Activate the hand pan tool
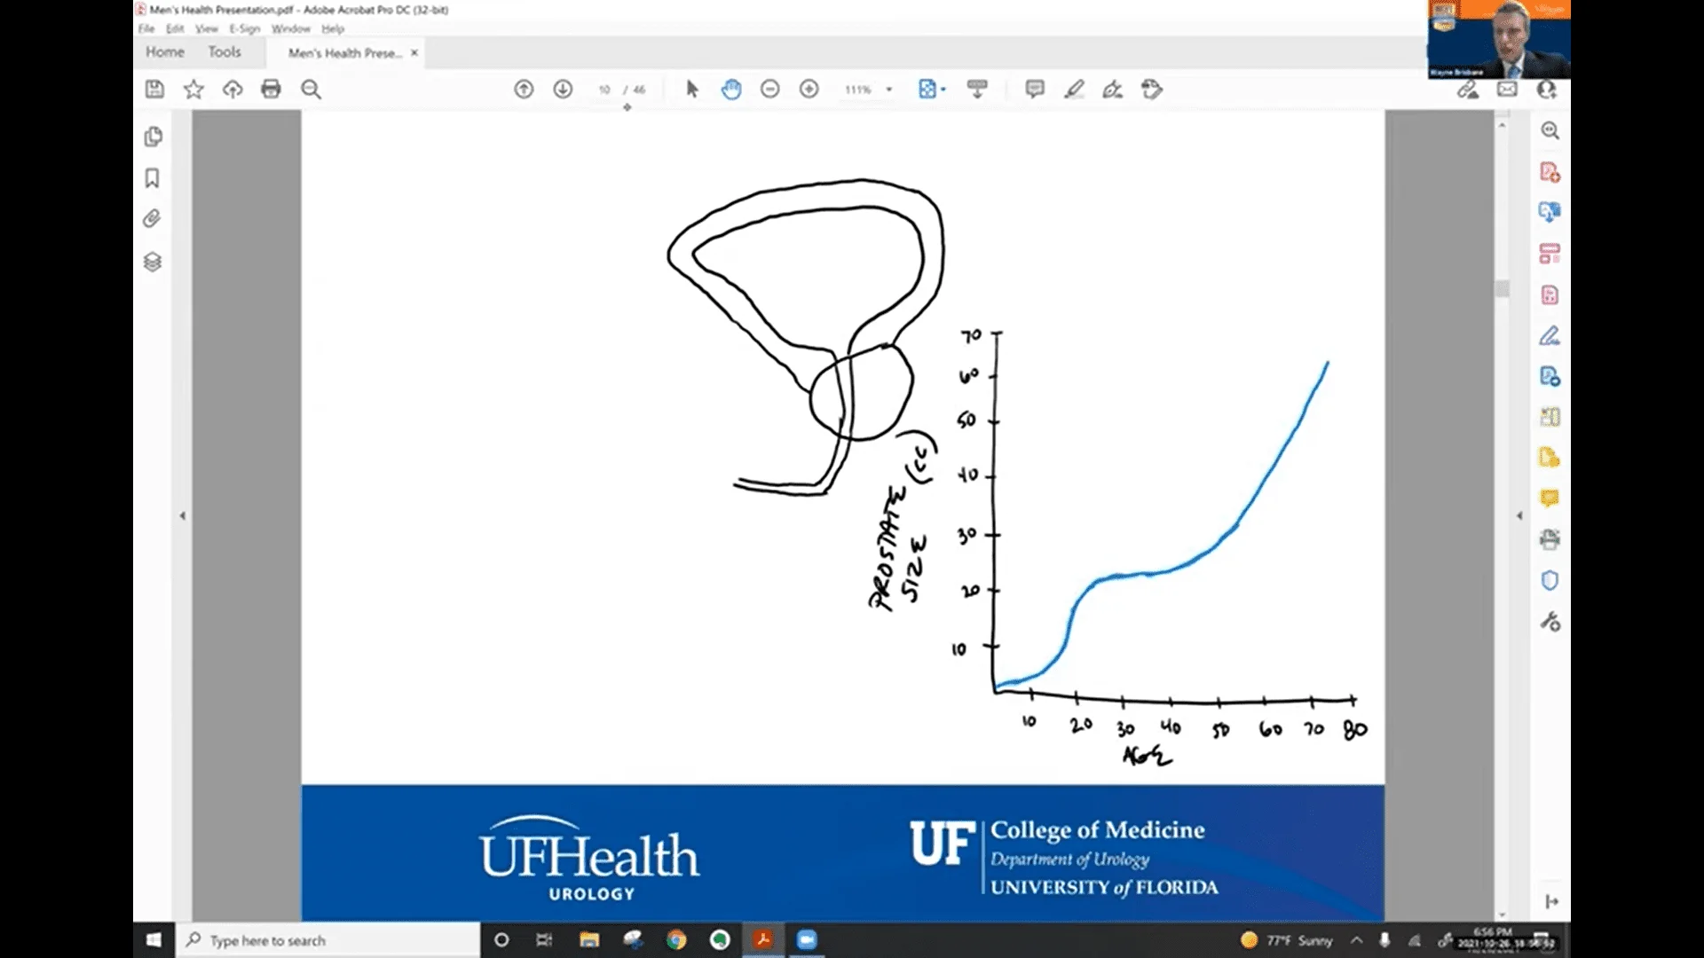The width and height of the screenshot is (1704, 958). point(731,89)
